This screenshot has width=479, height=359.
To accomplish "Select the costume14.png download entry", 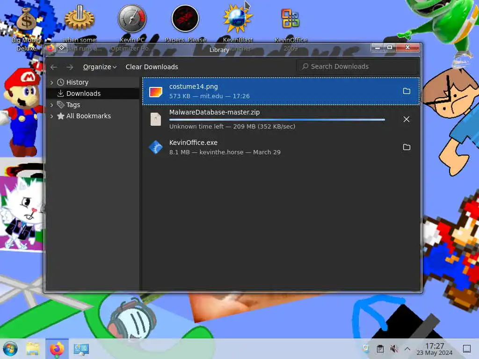I will (281, 91).
